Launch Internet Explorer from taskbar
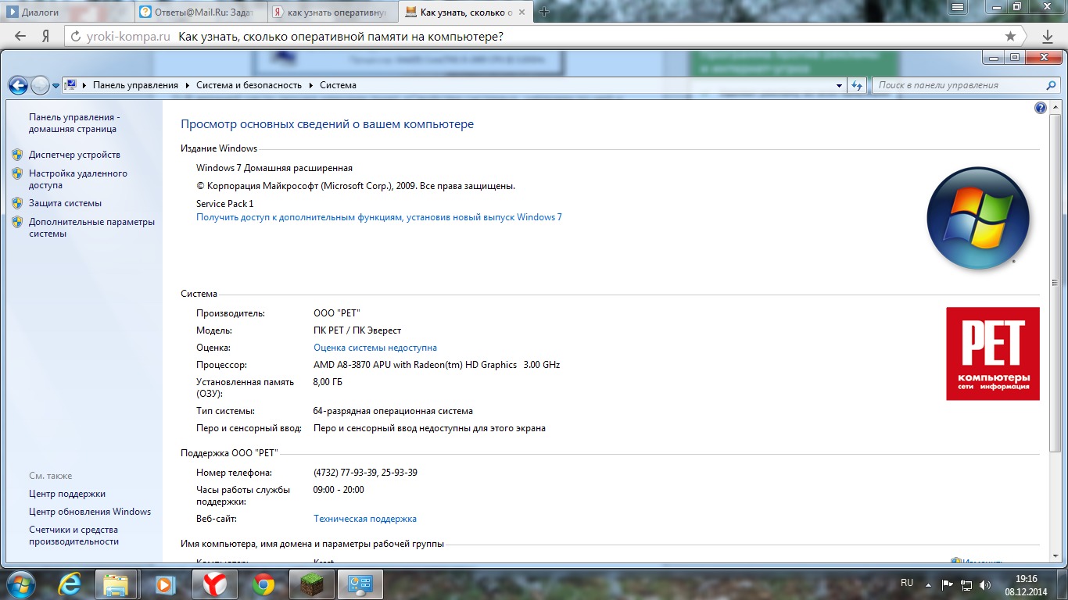The height and width of the screenshot is (600, 1068). 70,584
